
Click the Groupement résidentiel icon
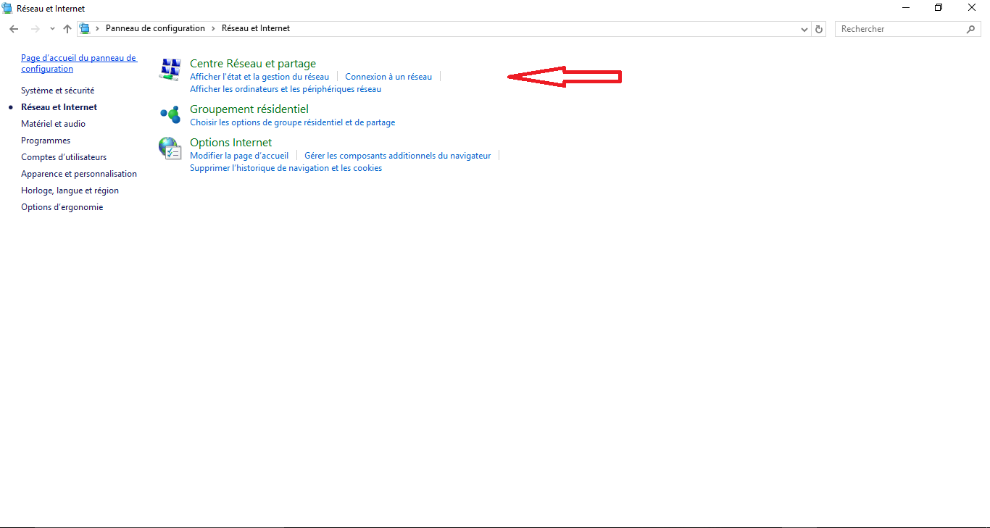coord(170,114)
